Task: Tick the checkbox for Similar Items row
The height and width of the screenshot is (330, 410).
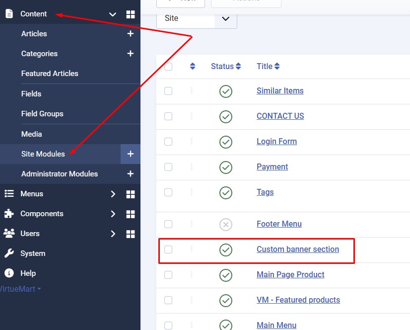Action: tap(168, 91)
